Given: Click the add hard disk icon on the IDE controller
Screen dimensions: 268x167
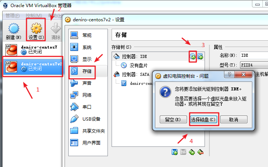Looking at the screenshot, I should click(x=200, y=56).
